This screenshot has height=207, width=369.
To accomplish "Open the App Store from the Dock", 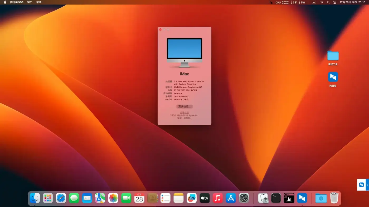I will click(231, 198).
